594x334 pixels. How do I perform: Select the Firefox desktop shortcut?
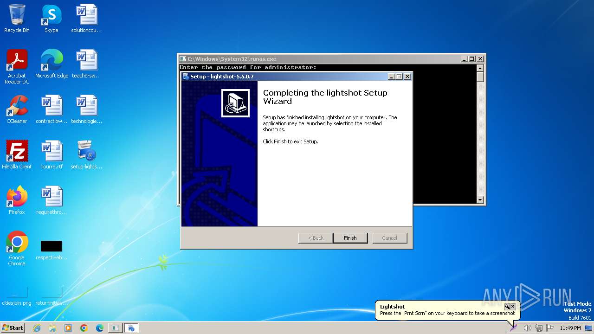coord(17,200)
